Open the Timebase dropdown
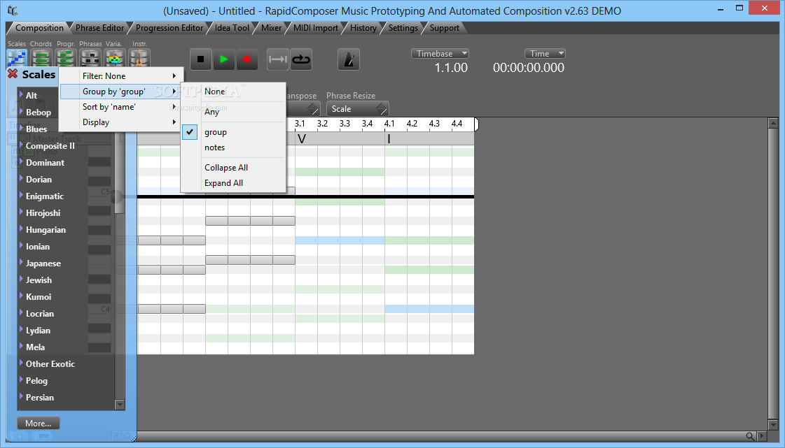The height and width of the screenshot is (448, 785). pyautogui.click(x=440, y=53)
